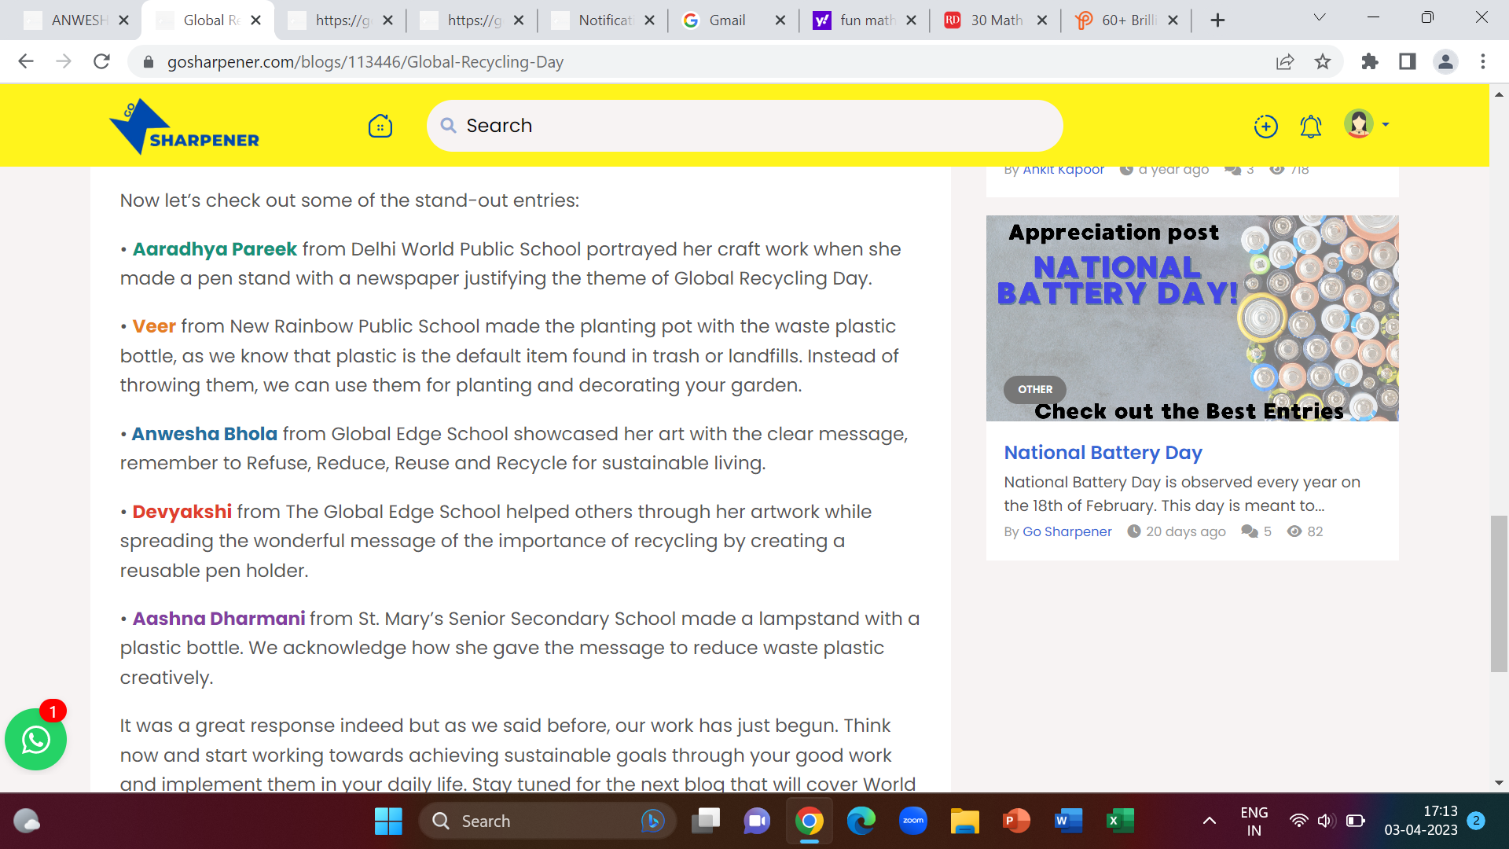Viewport: 1509px width, 849px height.
Task: Click the share page icon
Action: click(1285, 61)
